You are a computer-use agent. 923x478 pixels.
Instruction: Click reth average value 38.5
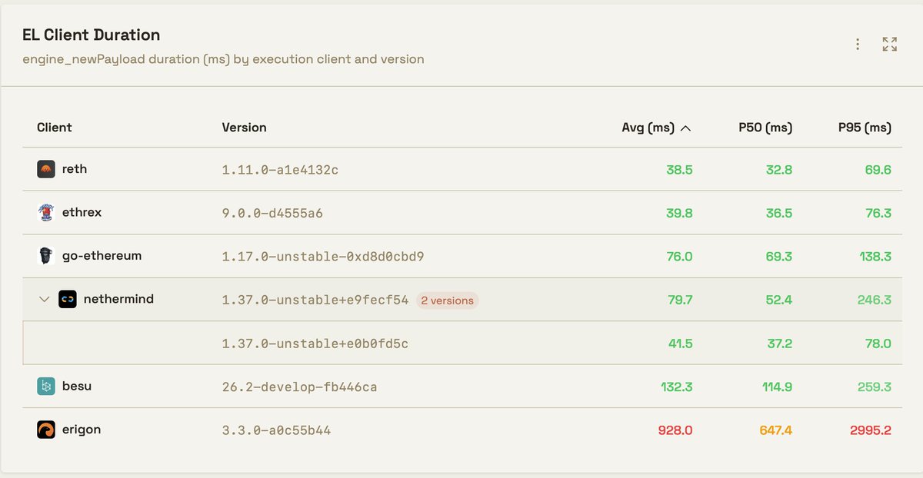679,169
